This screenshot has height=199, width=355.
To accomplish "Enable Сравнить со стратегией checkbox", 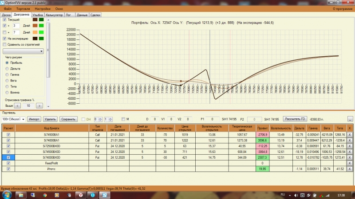I will [4, 45].
